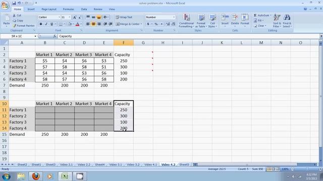
Task: Switch to the Data tab
Action: coord(84,9)
